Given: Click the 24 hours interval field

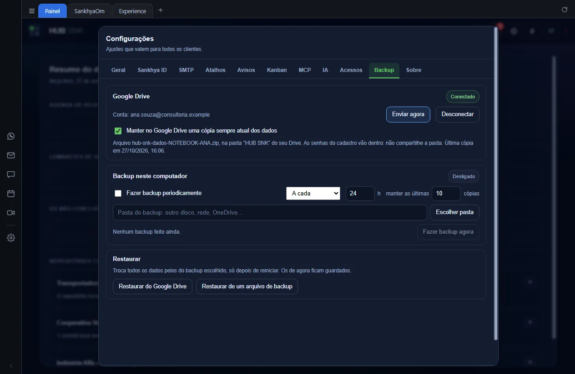Looking at the screenshot, I should (360, 193).
